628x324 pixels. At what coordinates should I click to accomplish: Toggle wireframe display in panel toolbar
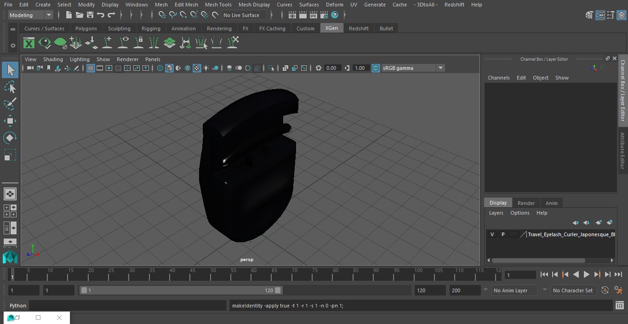coord(160,68)
